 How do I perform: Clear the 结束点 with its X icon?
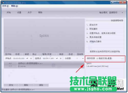[x=61, y=59]
